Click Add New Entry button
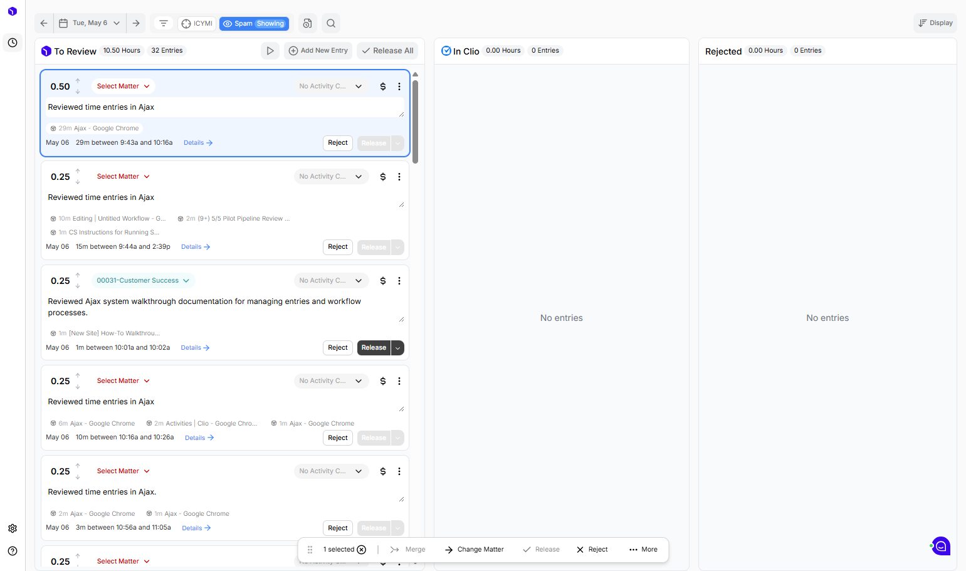This screenshot has height=571, width=966. pos(318,51)
